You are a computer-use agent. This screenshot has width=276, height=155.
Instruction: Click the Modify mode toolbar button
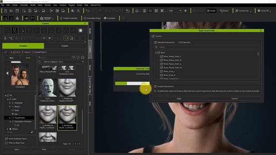[x=211, y=11]
